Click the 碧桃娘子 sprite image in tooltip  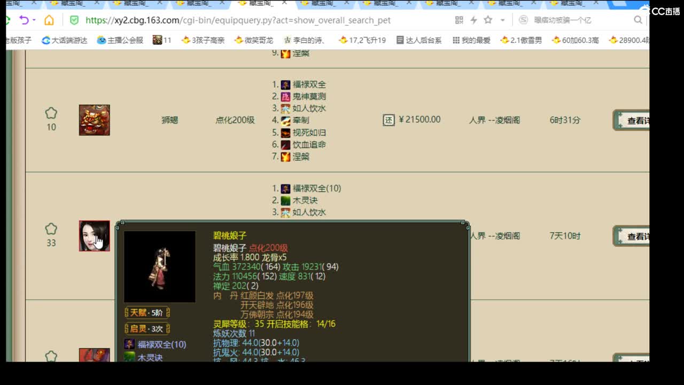click(160, 267)
